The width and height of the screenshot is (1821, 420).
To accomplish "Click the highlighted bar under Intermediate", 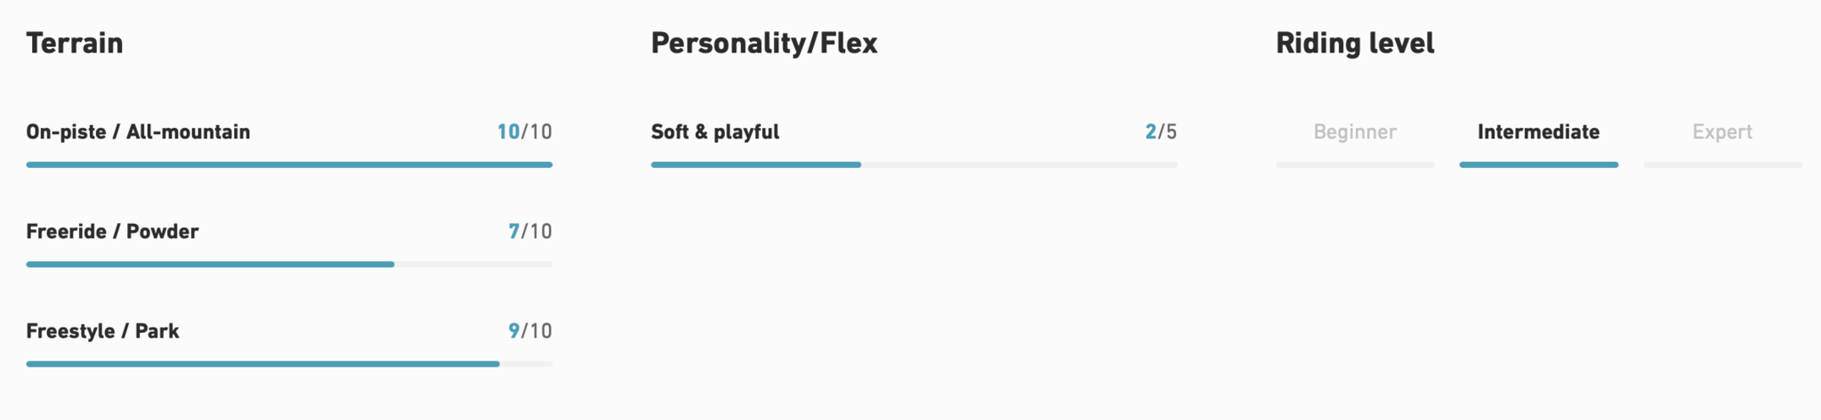I will [x=1538, y=165].
